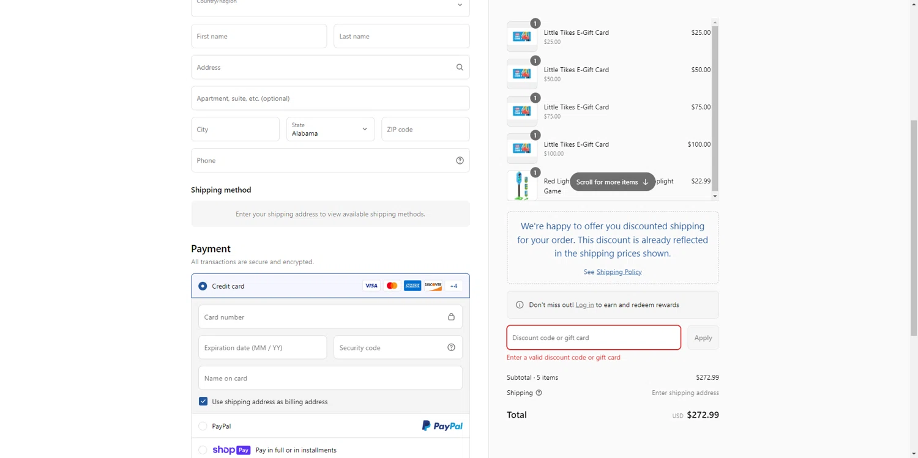Viewport: 918px width, 458px height.
Task: Click the Apply discount button
Action: click(703, 338)
